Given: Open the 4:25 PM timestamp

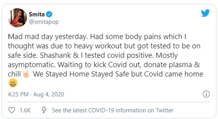Looking at the screenshot, I should coord(18,94).
